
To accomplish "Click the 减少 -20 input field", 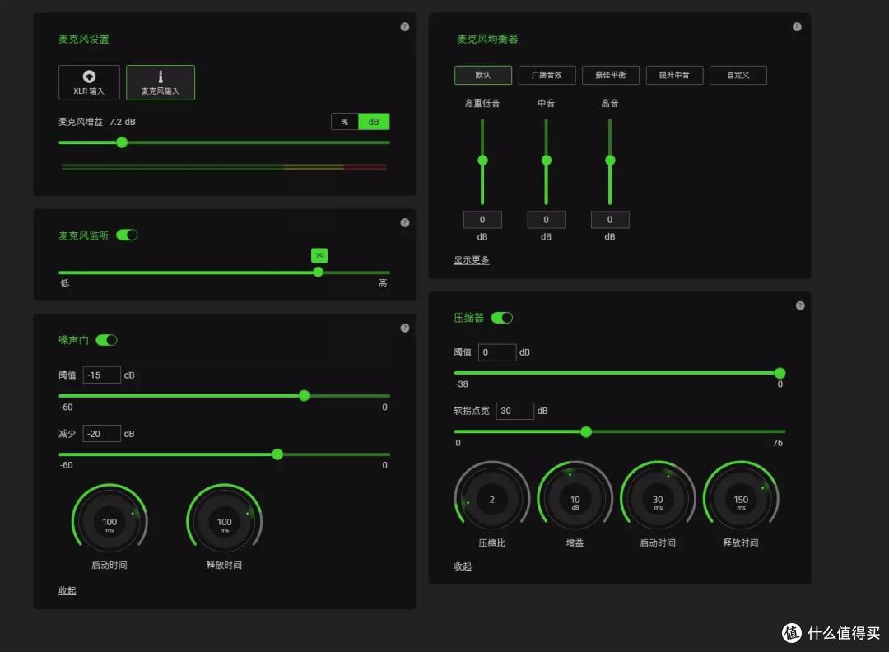I will click(101, 433).
